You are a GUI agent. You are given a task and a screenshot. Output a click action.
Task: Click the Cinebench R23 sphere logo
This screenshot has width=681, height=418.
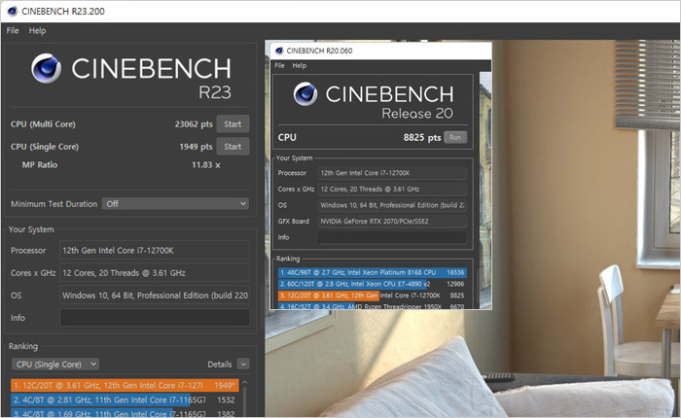[x=46, y=68]
